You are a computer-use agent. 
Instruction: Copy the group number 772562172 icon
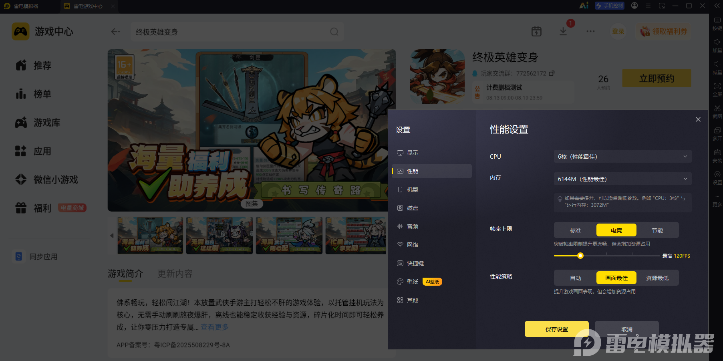552,73
